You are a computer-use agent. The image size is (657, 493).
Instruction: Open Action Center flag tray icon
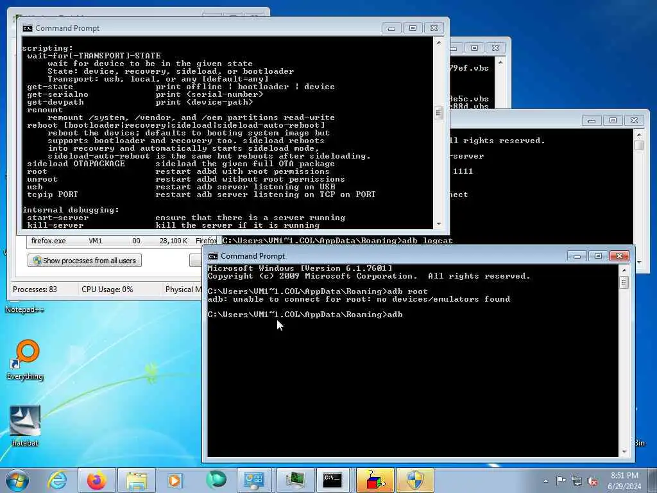(561, 480)
